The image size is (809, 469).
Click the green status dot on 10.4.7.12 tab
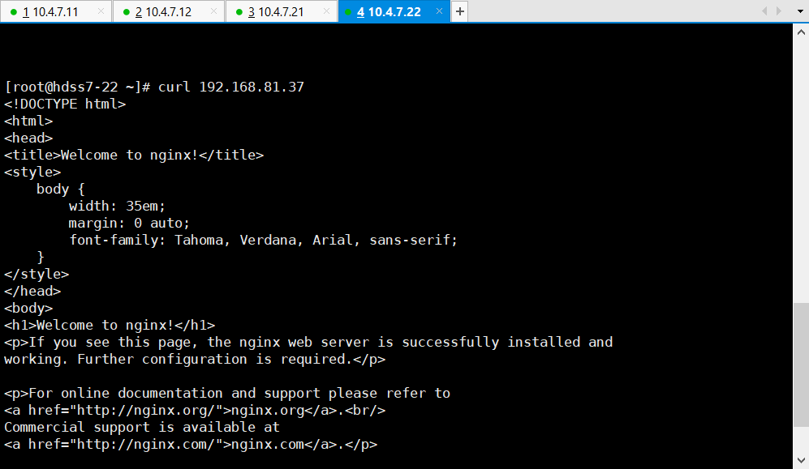coord(127,12)
